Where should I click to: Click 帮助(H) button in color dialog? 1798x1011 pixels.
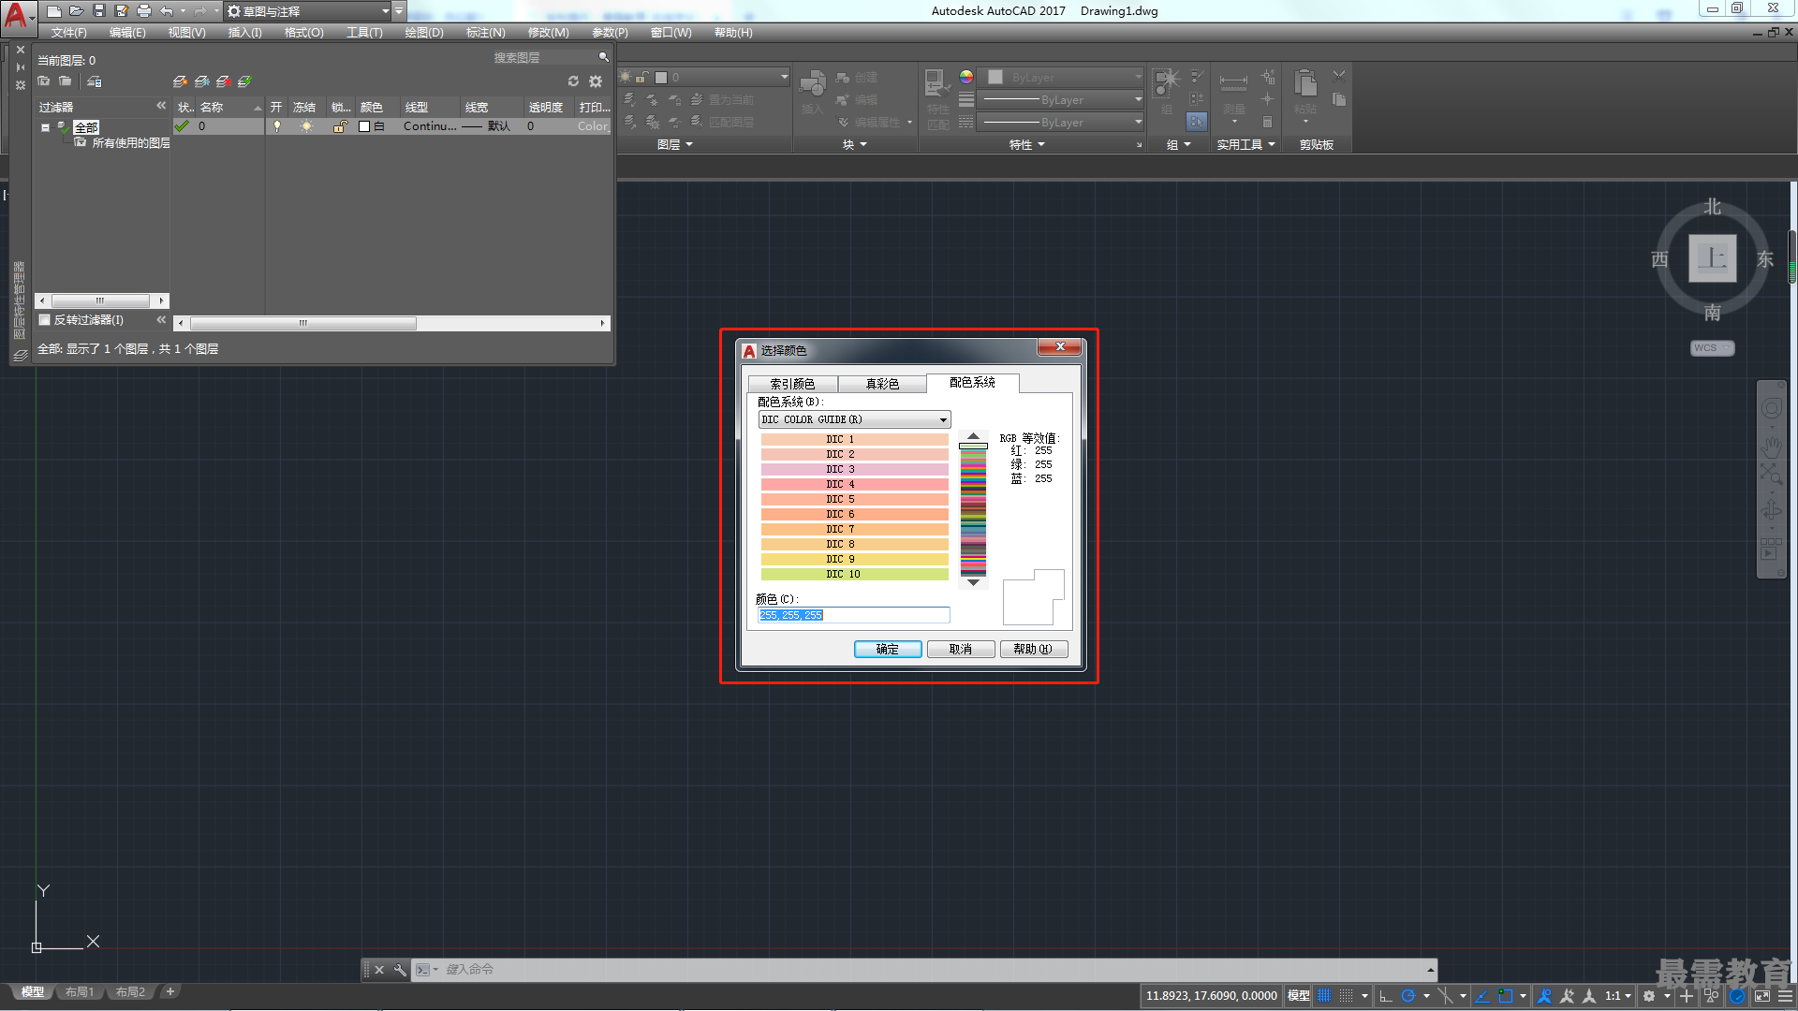tap(1034, 650)
